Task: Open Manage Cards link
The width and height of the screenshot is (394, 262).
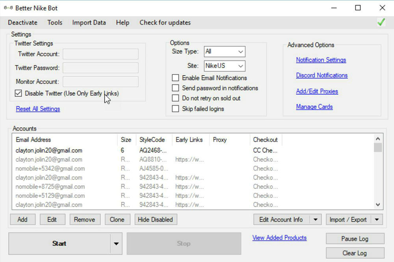Action: click(314, 107)
